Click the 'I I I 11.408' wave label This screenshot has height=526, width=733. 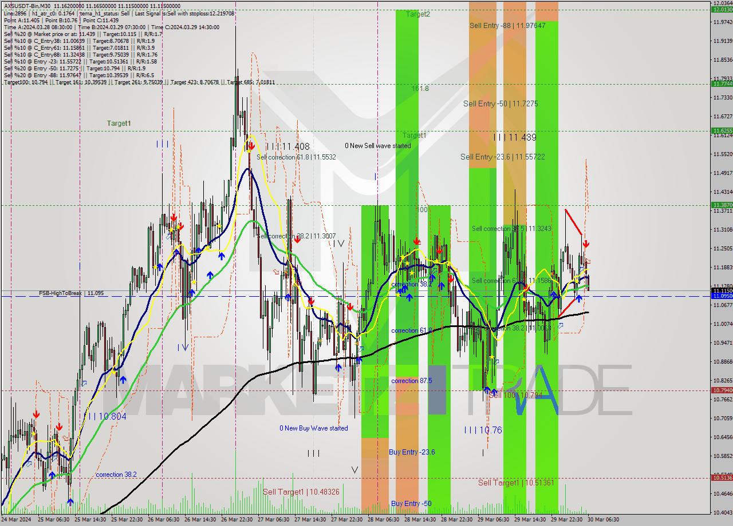[287, 146]
